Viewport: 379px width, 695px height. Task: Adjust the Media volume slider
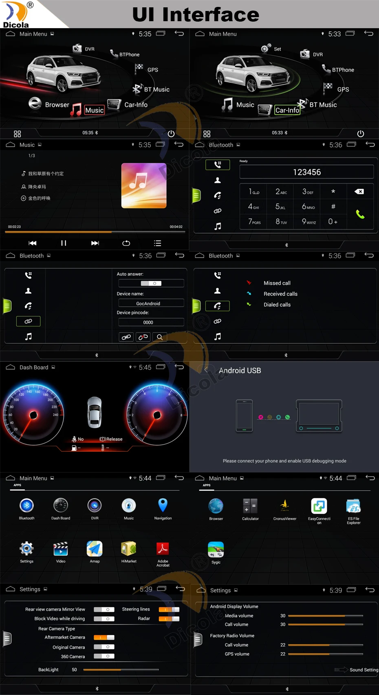[325, 616]
